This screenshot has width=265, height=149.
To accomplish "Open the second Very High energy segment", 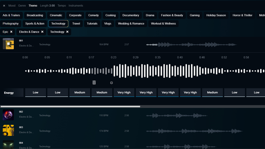I will tap(146, 92).
